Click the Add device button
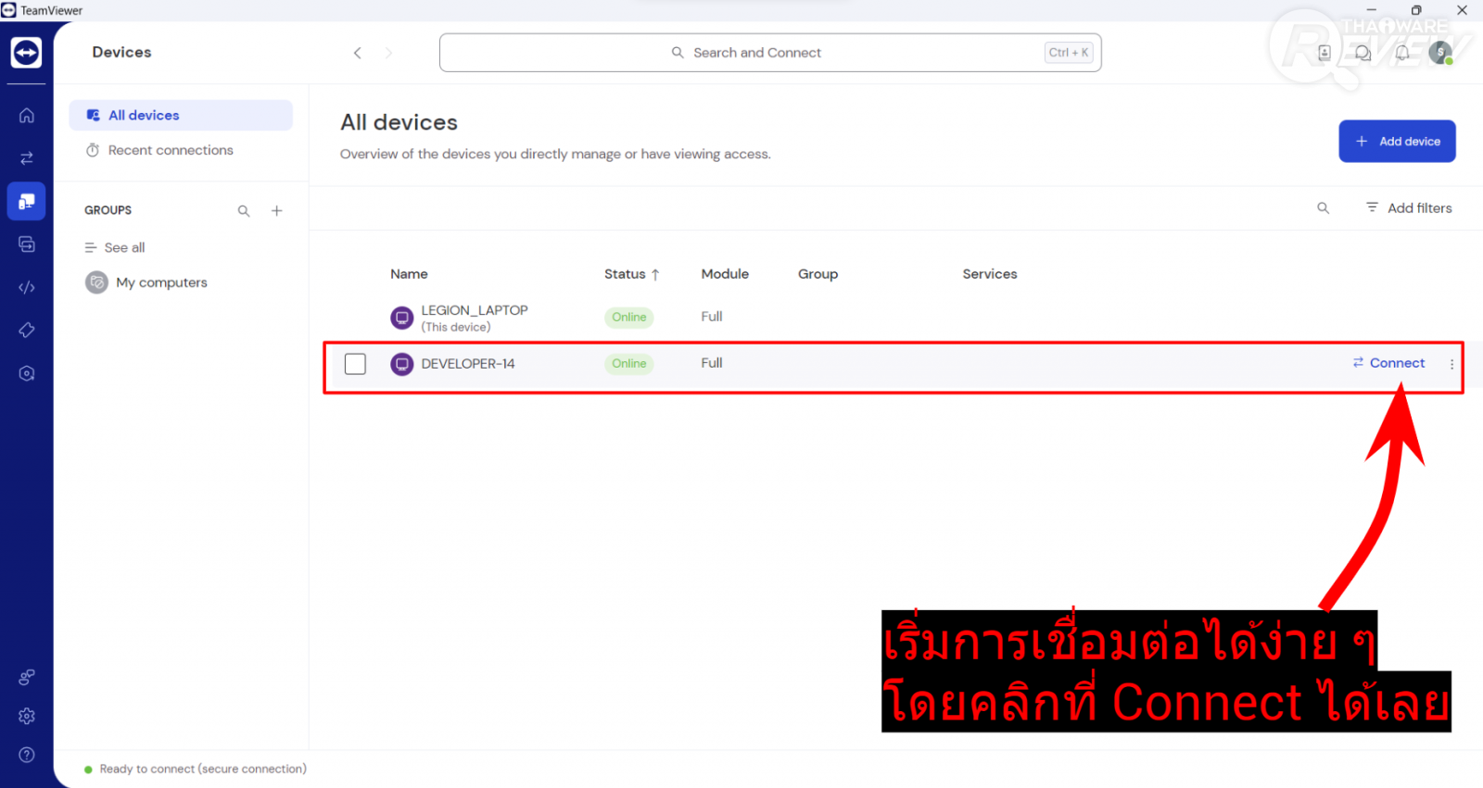The height and width of the screenshot is (788, 1483). [1397, 142]
